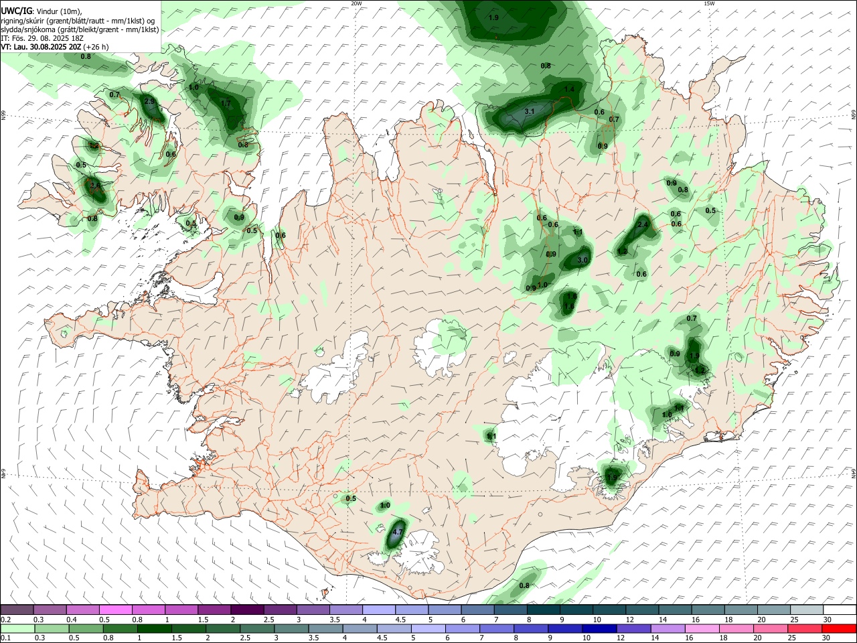Click the 2.9 value in the Westfjords
This screenshot has width=857, height=643.
click(149, 101)
